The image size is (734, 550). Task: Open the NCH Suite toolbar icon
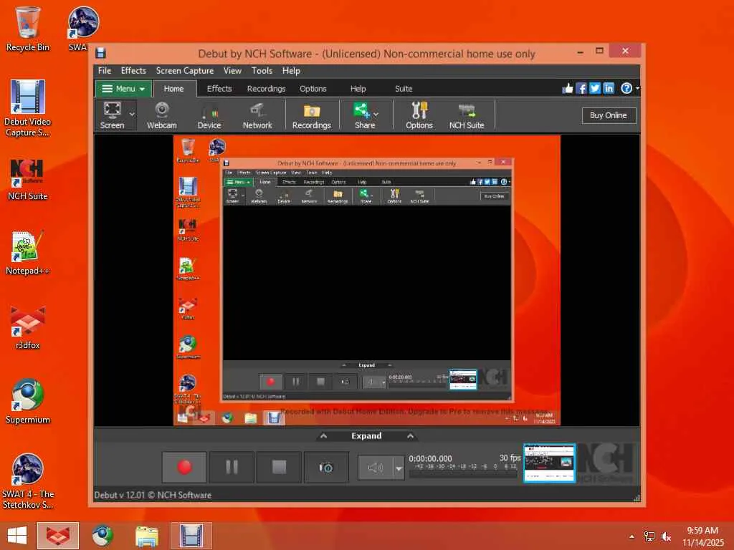point(466,115)
